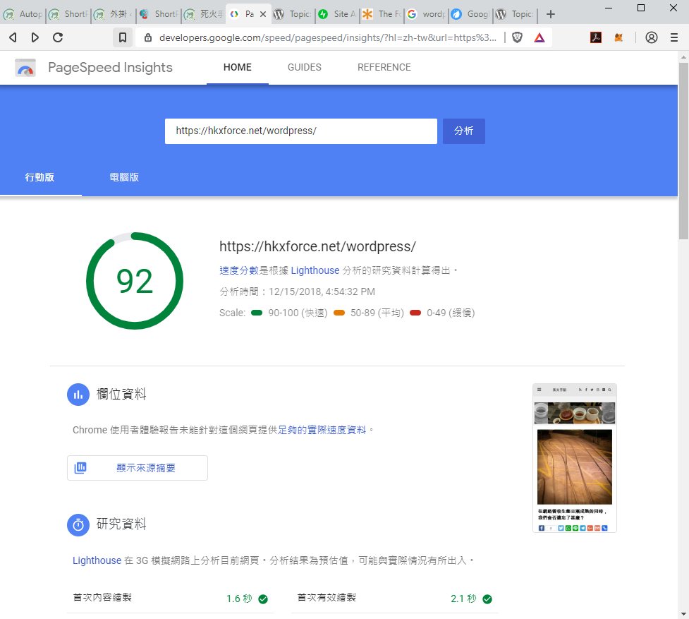Image resolution: width=689 pixels, height=619 pixels.
Task: Go back with the browser back arrow
Action: click(x=13, y=37)
